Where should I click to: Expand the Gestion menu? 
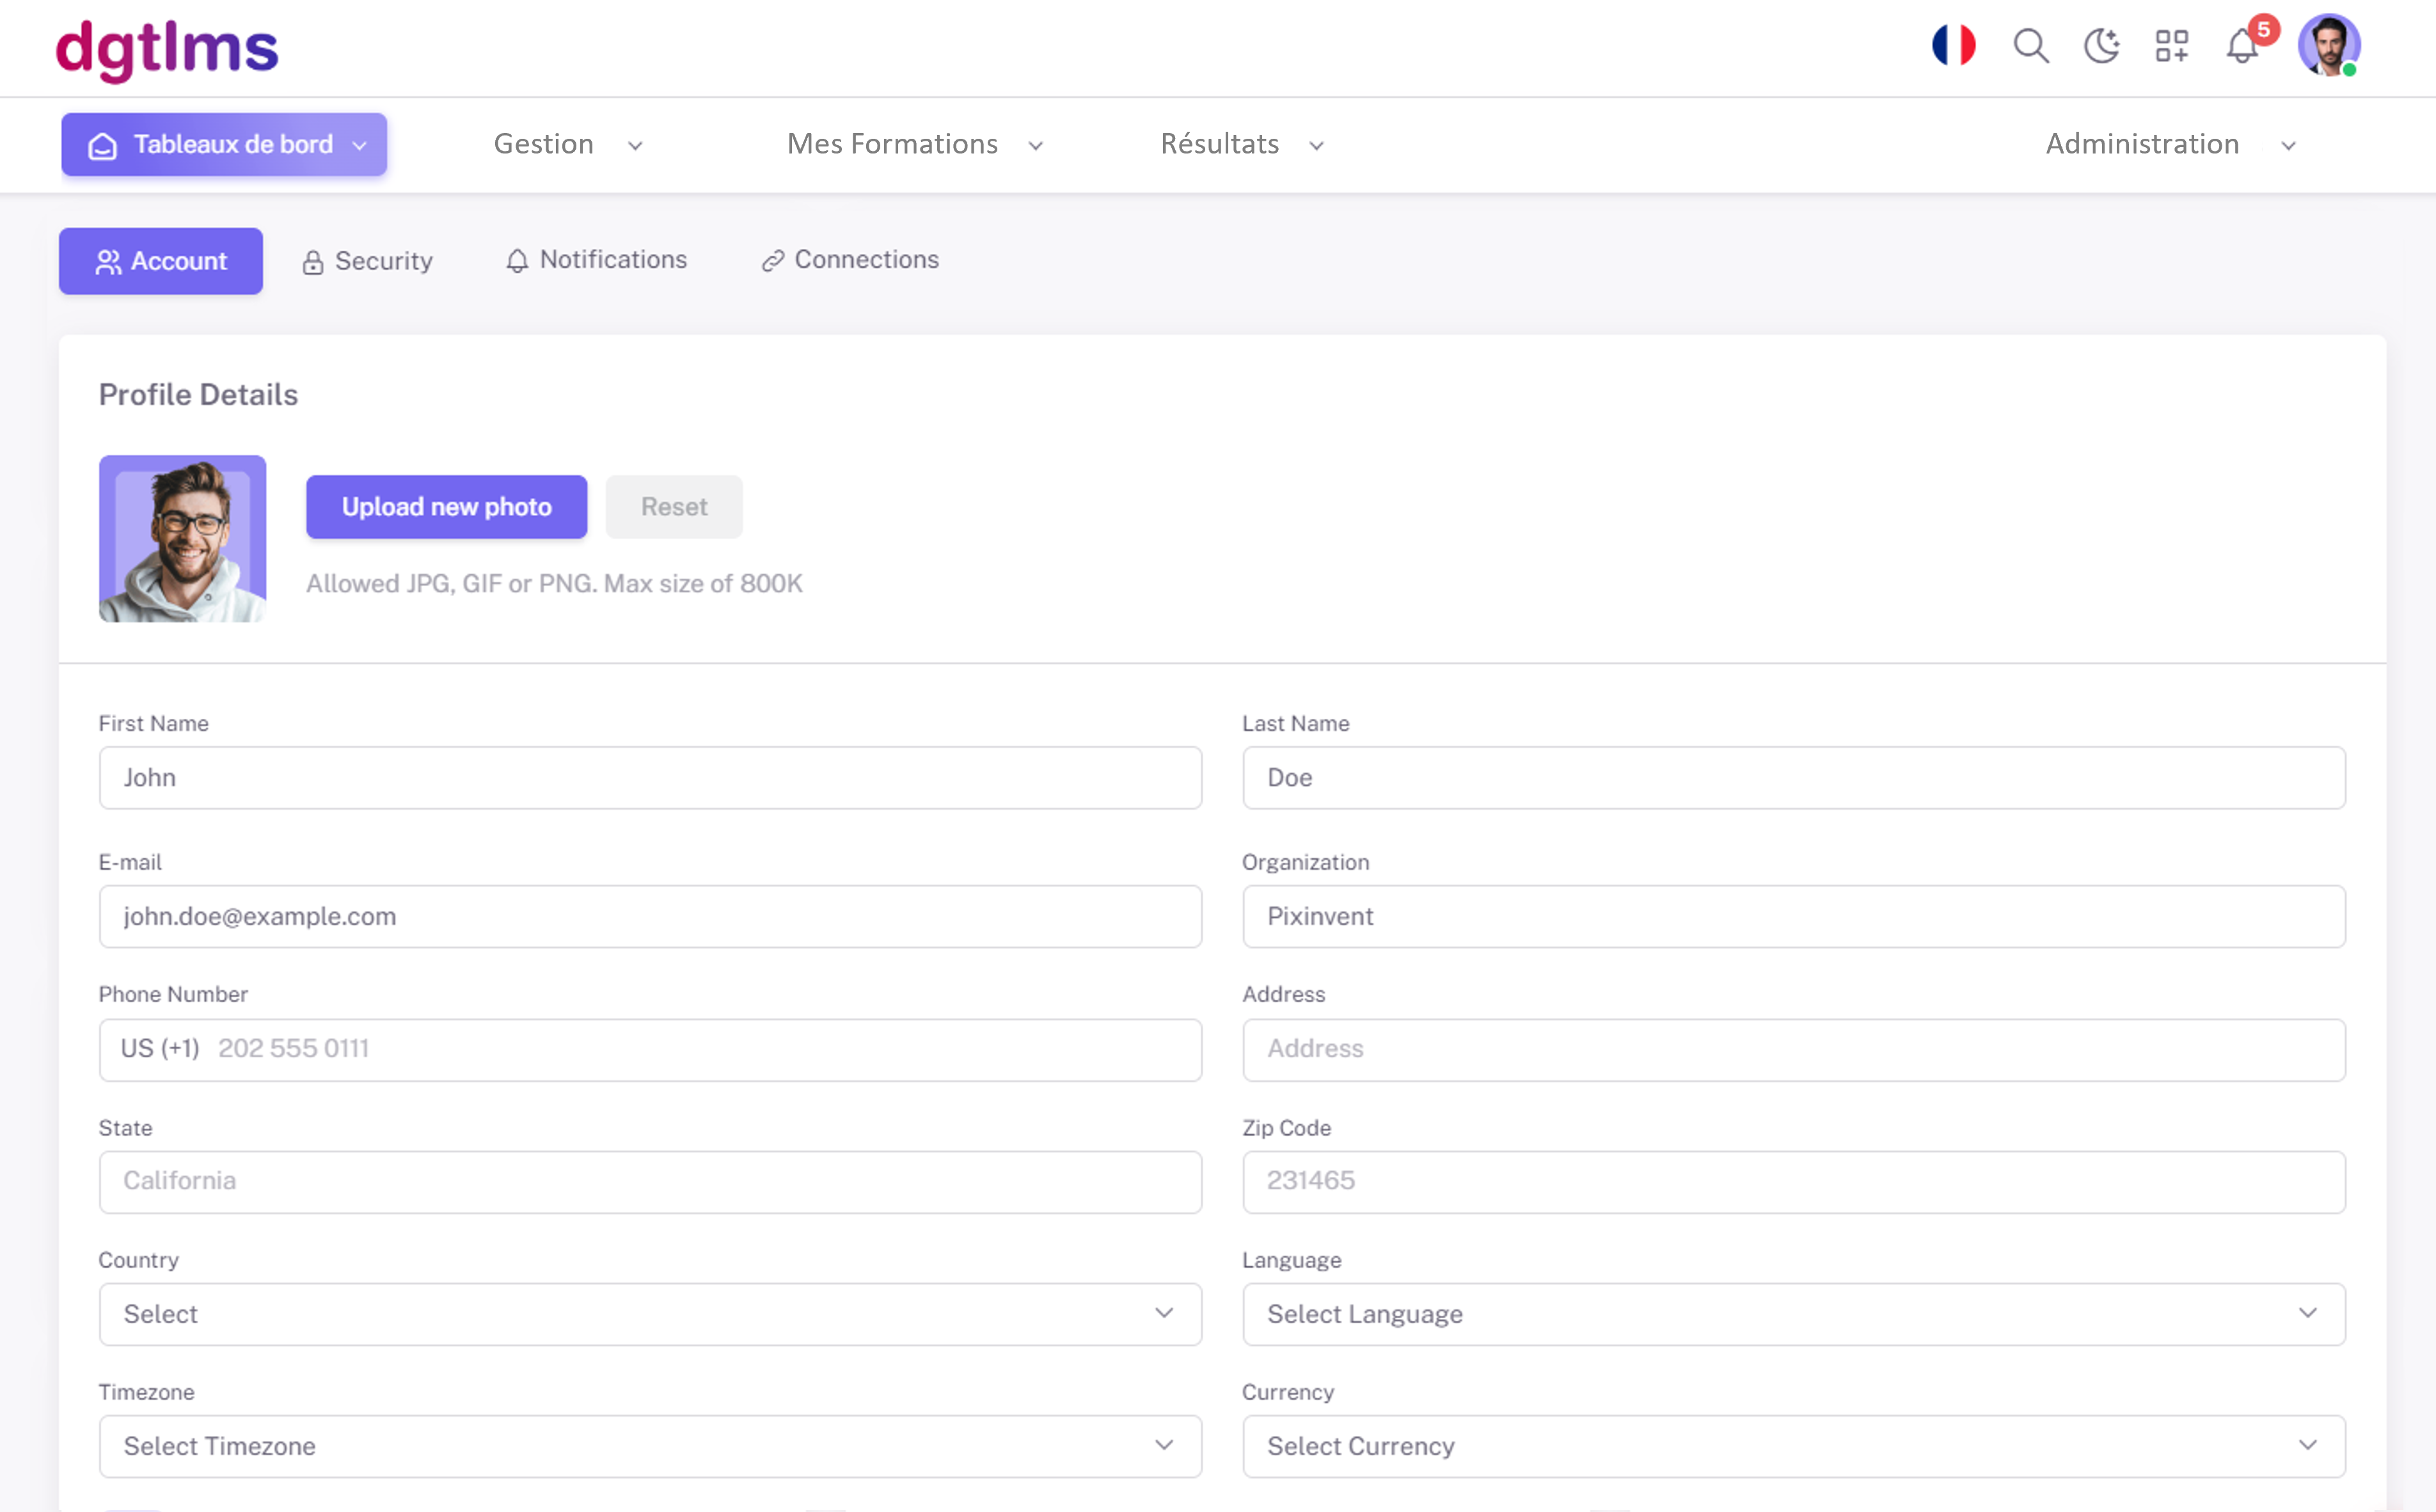568,145
